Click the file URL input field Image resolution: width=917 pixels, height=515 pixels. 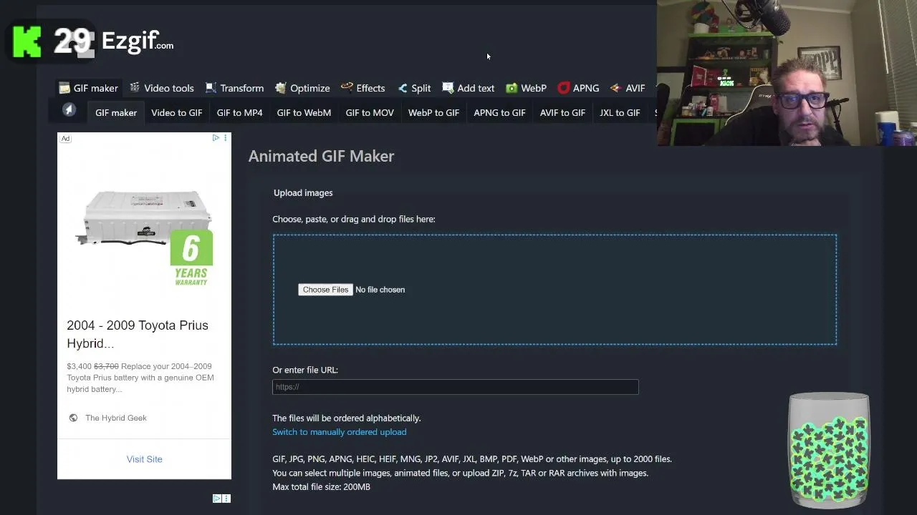[x=455, y=387]
